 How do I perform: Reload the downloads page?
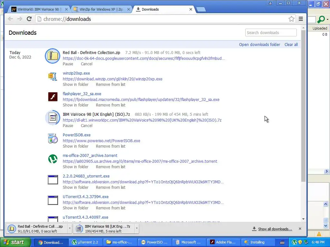pyautogui.click(x=29, y=19)
